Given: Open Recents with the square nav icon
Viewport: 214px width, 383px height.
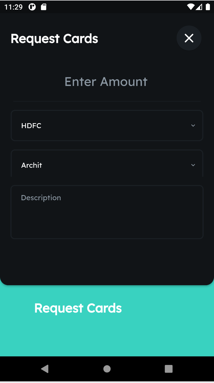Looking at the screenshot, I should click(x=169, y=369).
